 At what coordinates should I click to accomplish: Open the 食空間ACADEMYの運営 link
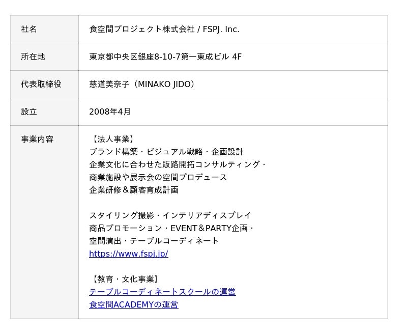point(133,304)
